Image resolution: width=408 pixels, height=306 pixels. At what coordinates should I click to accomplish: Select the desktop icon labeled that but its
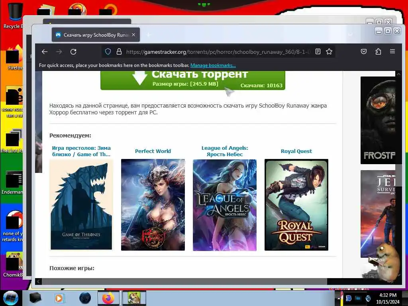tap(12, 141)
